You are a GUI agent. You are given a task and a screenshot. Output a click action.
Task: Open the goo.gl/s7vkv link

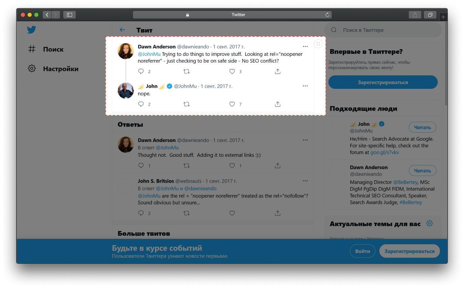(385, 152)
